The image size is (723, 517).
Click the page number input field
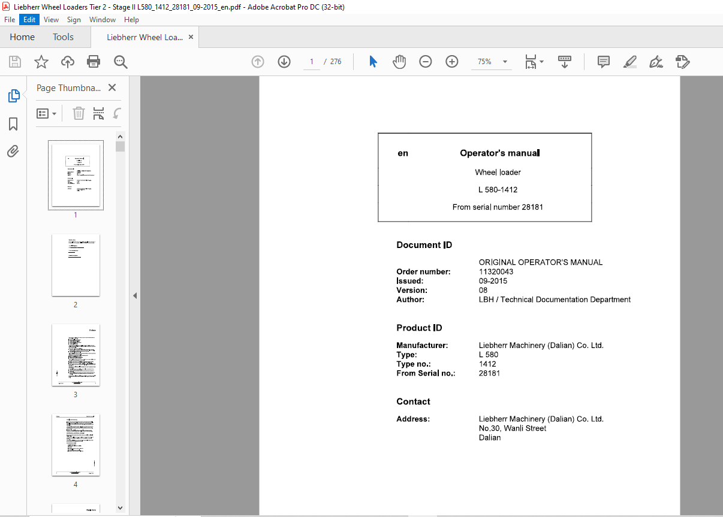pyautogui.click(x=312, y=62)
